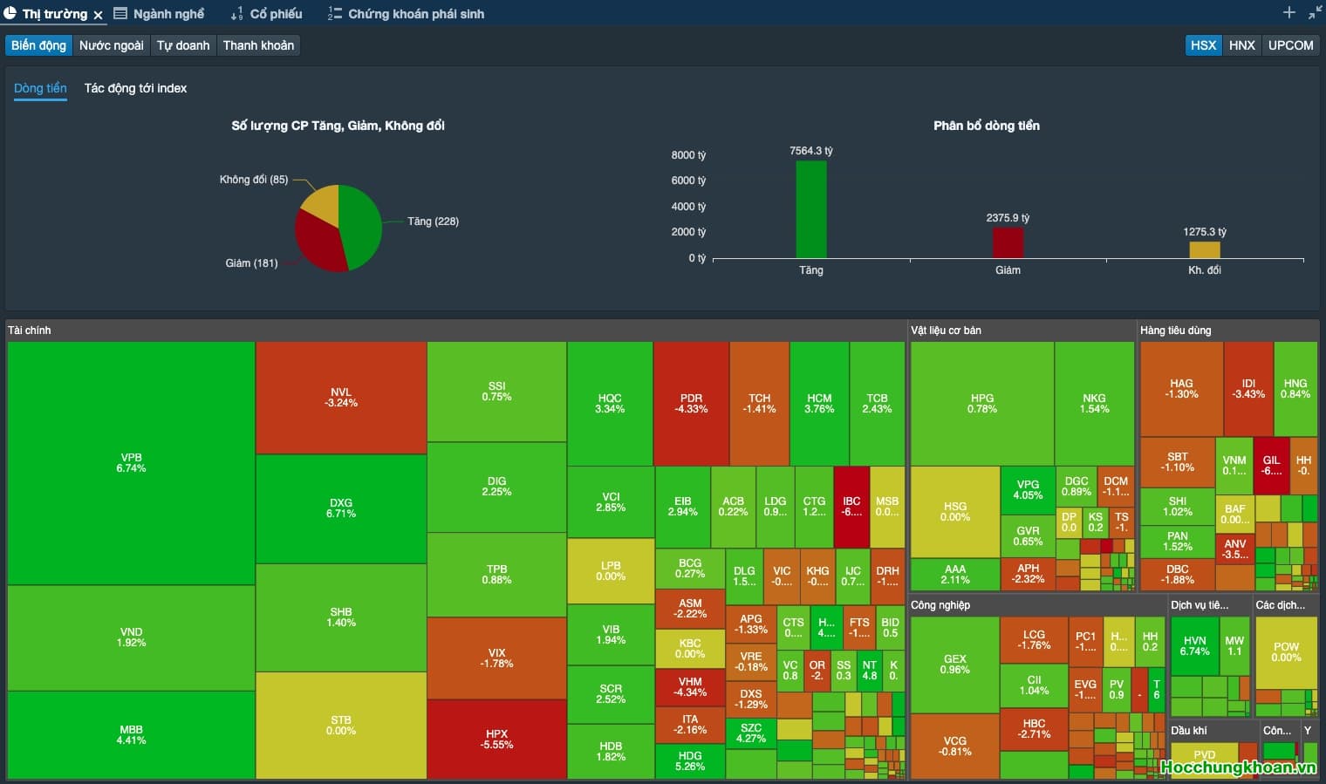
Task: Switch to Tác động tới index tab
Action: [135, 88]
